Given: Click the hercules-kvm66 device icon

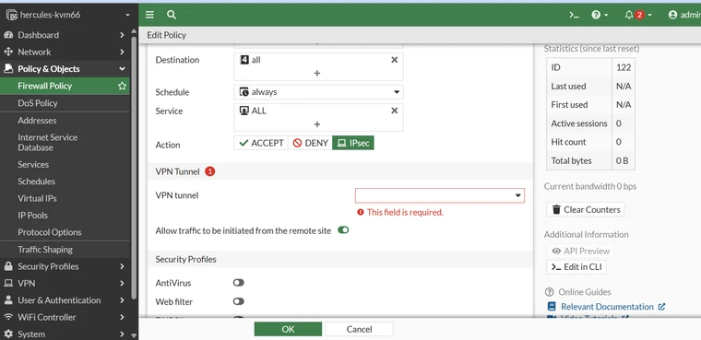Looking at the screenshot, I should point(12,15).
